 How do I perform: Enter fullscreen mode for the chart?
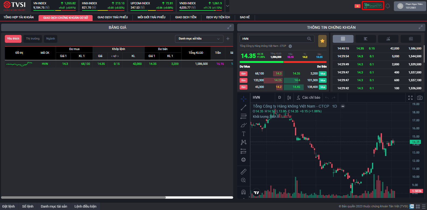[410, 98]
